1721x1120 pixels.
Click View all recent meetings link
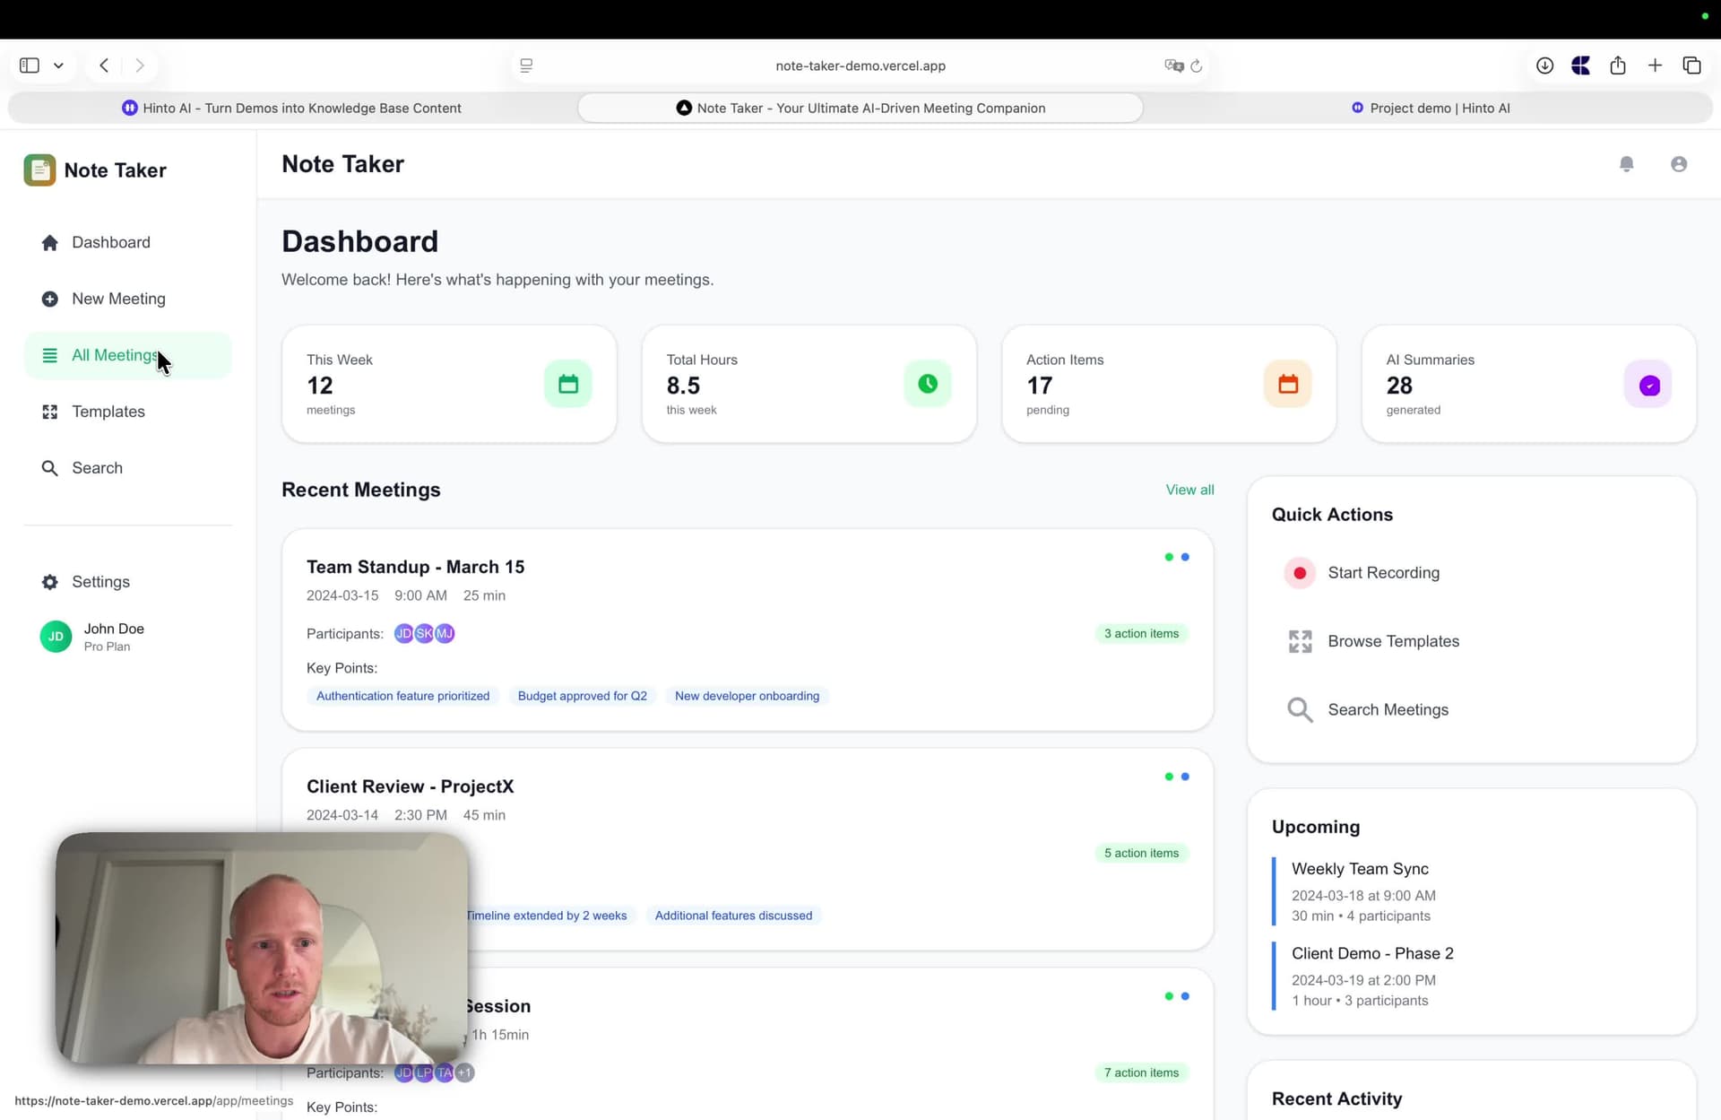point(1189,490)
